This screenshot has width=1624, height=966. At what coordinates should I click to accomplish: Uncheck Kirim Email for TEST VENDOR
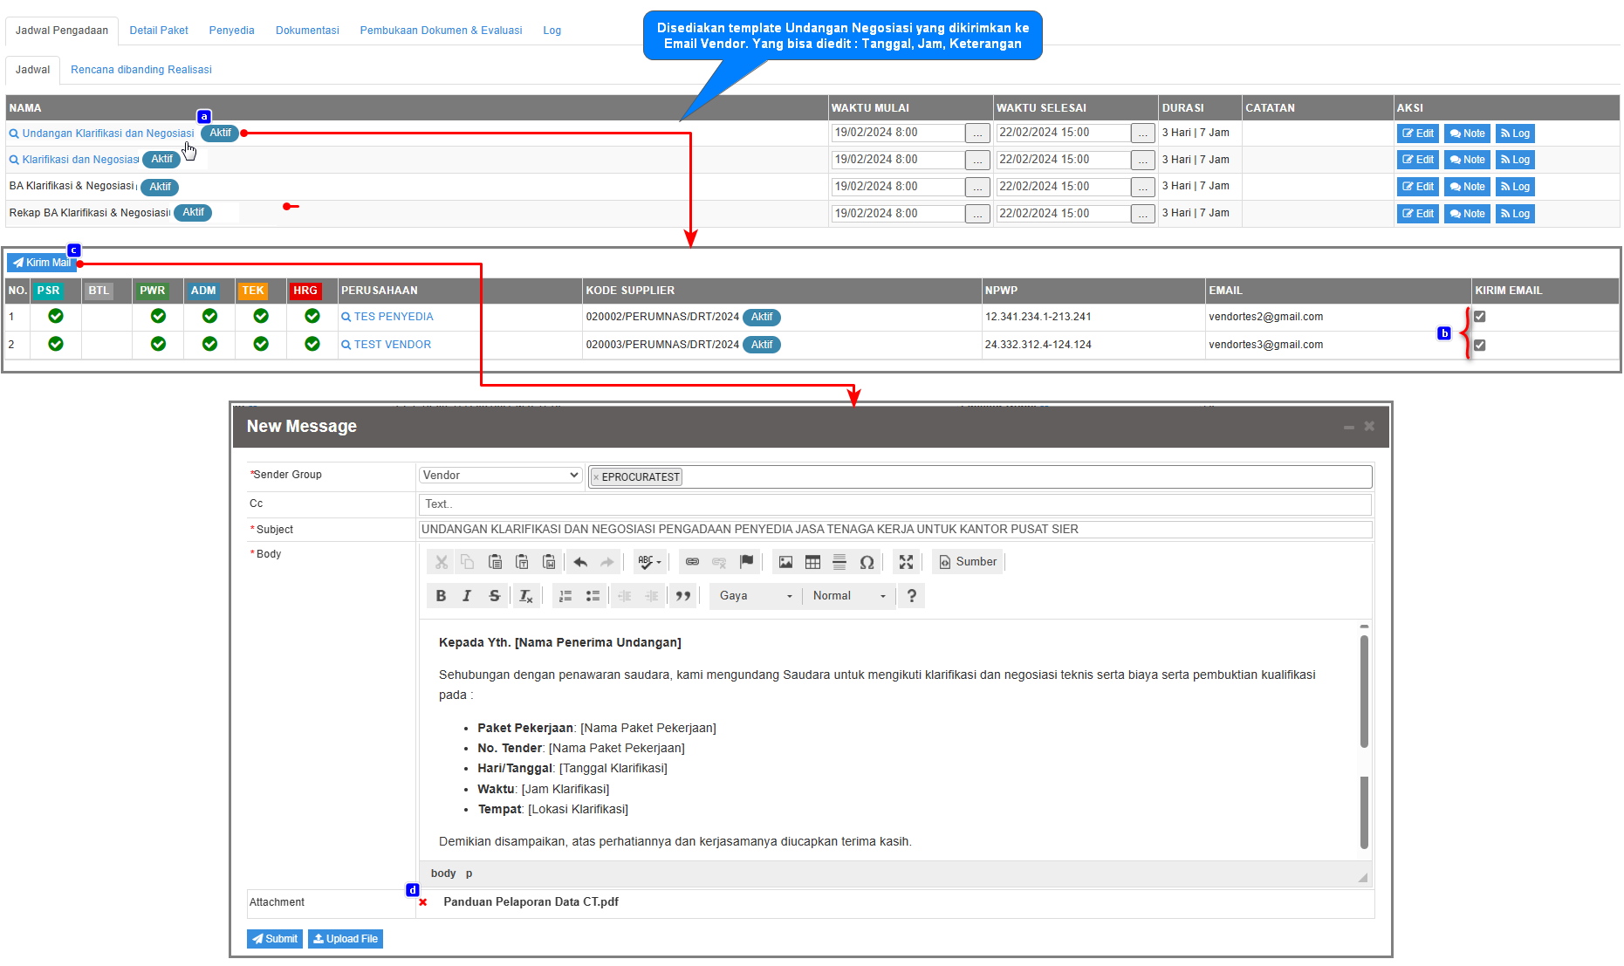click(1479, 345)
